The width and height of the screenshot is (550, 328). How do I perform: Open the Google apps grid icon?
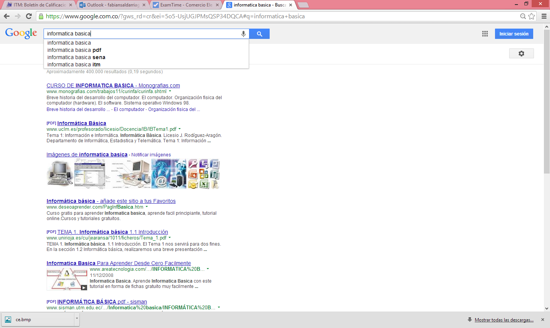pyautogui.click(x=485, y=34)
